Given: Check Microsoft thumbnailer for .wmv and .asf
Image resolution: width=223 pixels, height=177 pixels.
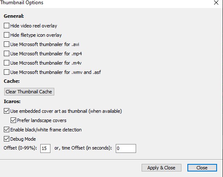Looking at the screenshot, I should click(6, 72).
